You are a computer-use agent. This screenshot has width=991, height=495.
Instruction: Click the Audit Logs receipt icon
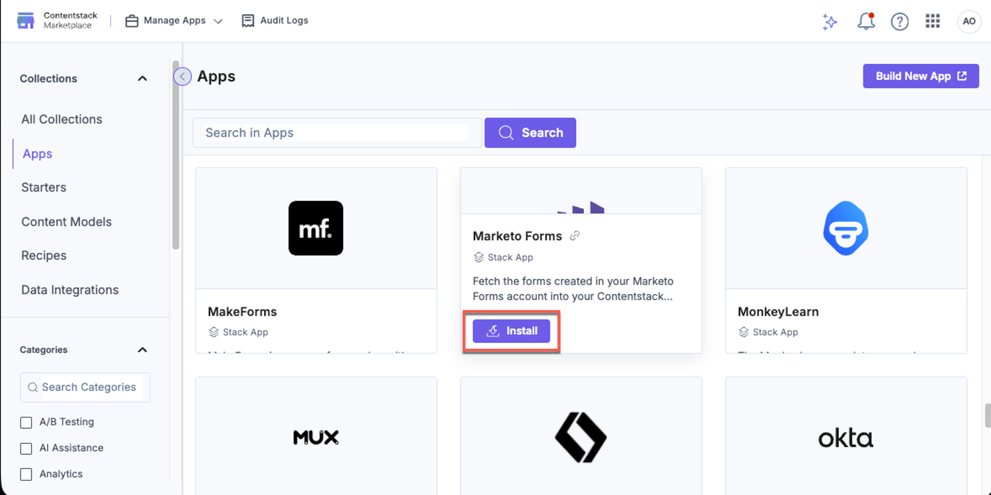pos(248,21)
